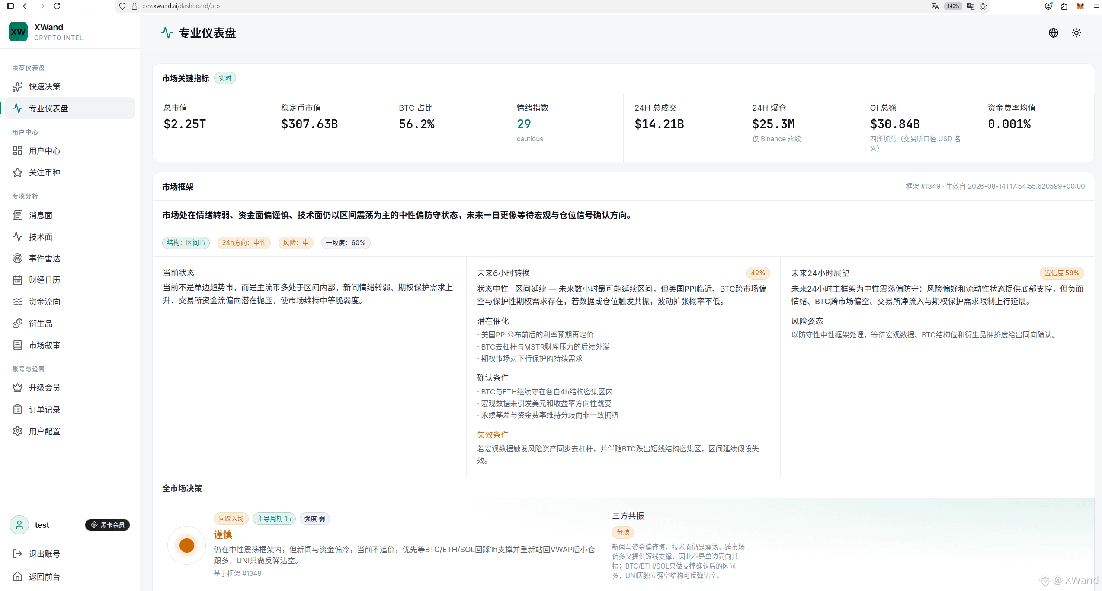Click the 升级会员 crown icon
This screenshot has height=591, width=1102.
[x=17, y=388]
